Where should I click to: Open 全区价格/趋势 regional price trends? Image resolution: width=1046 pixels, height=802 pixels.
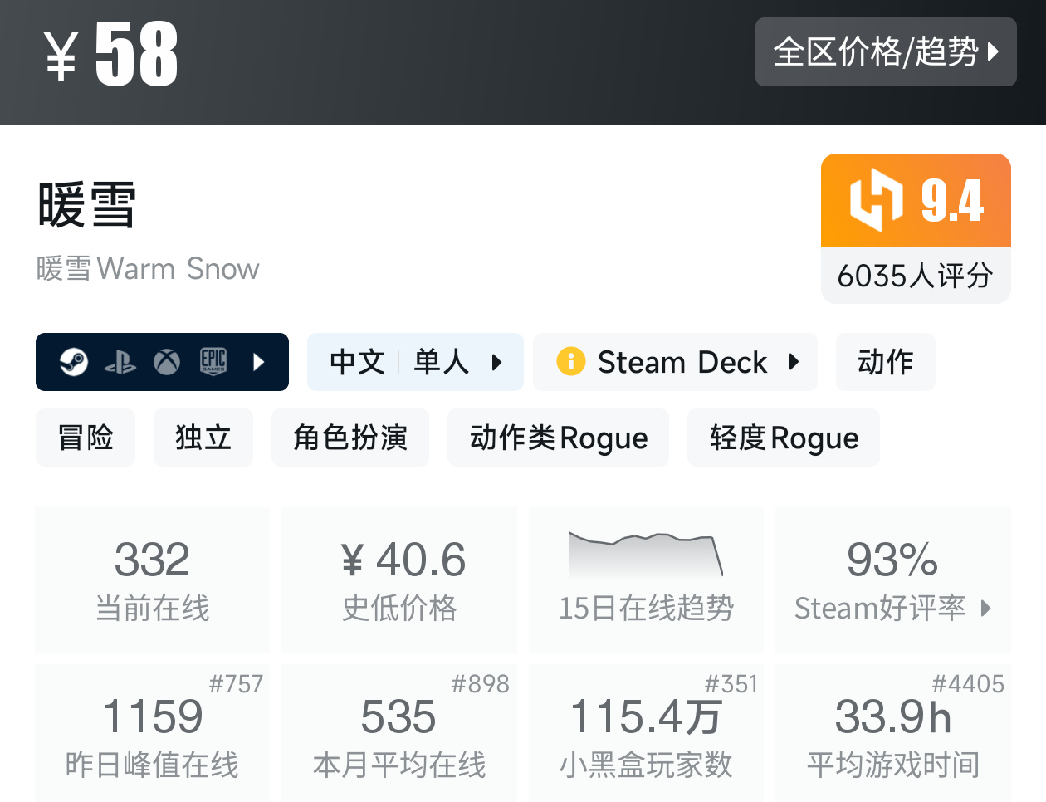[886, 51]
